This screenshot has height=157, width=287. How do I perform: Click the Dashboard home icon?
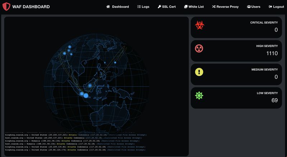click(108, 6)
